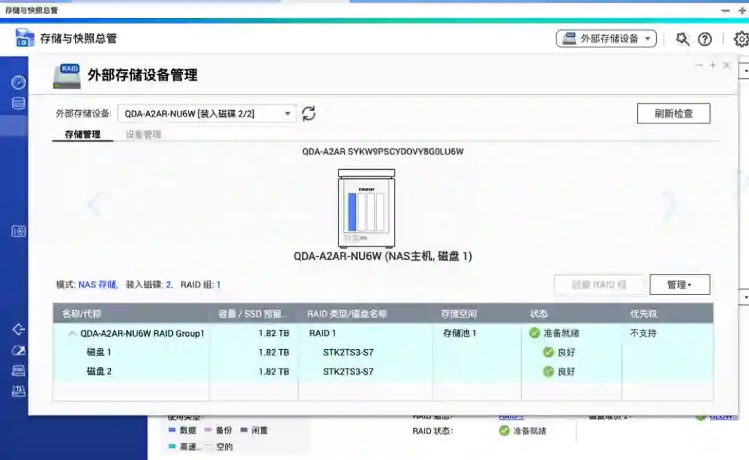
Task: Click the refresh icon beside device dropdown
Action: pos(309,114)
